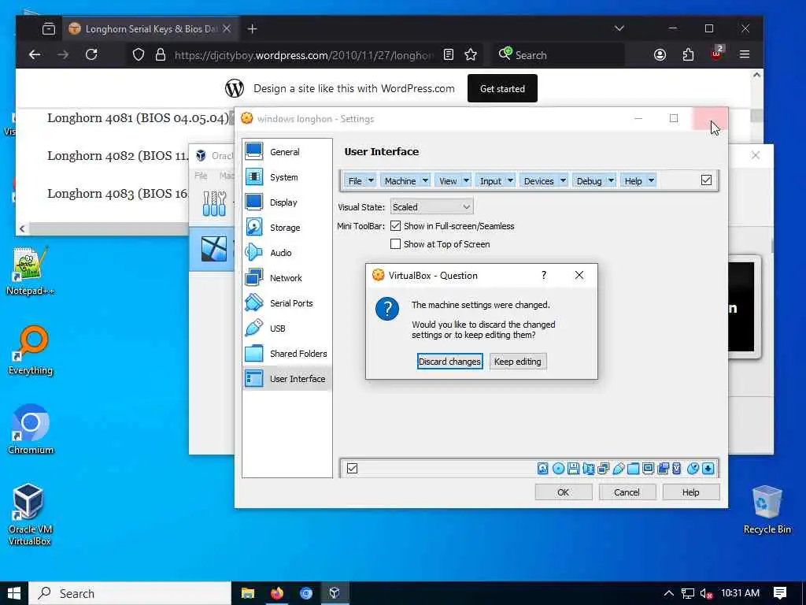
Task: Toggle the menu bar enable checkbox
Action: [x=706, y=180]
